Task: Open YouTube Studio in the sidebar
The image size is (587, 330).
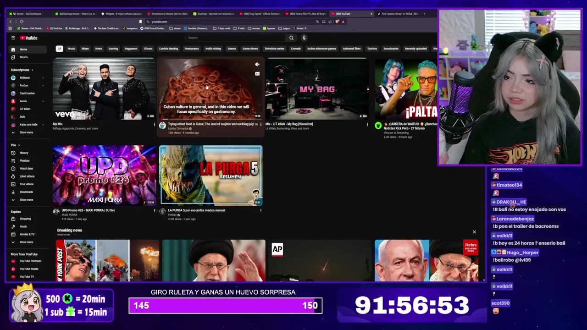Action: pyautogui.click(x=28, y=269)
